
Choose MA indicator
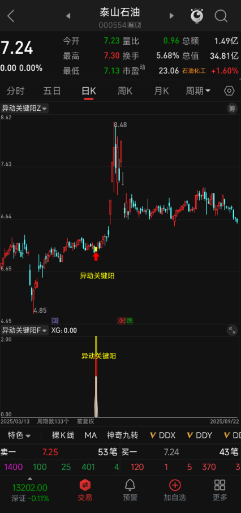91,435
